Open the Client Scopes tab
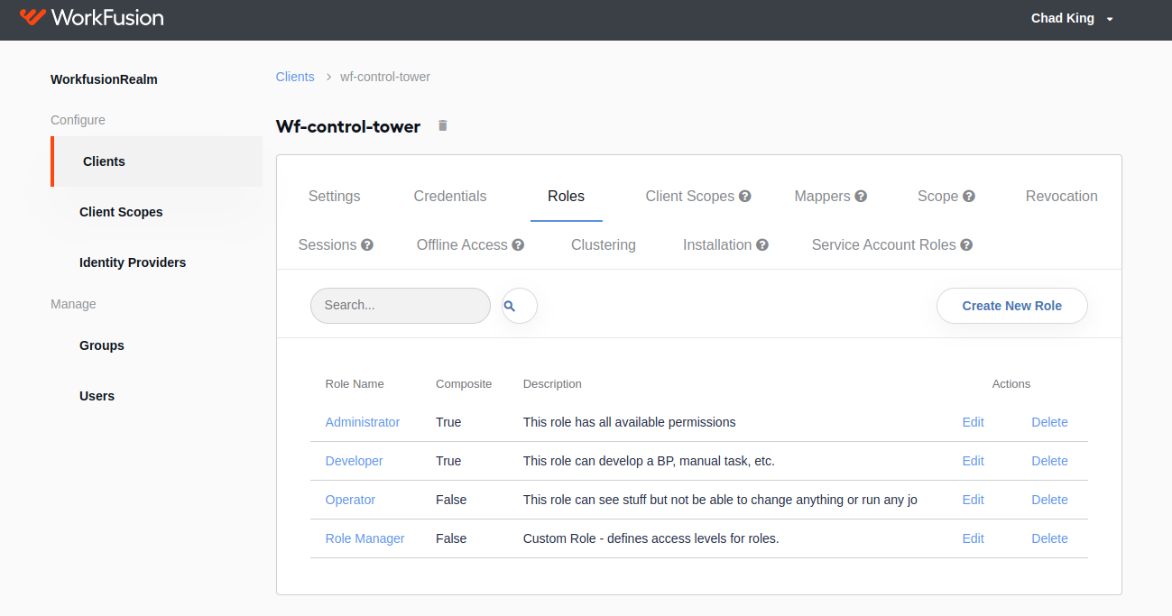 tap(689, 196)
